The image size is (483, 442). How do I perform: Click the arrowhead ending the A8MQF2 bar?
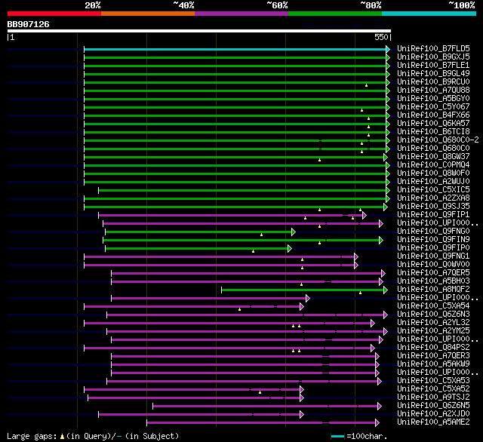coord(386,290)
